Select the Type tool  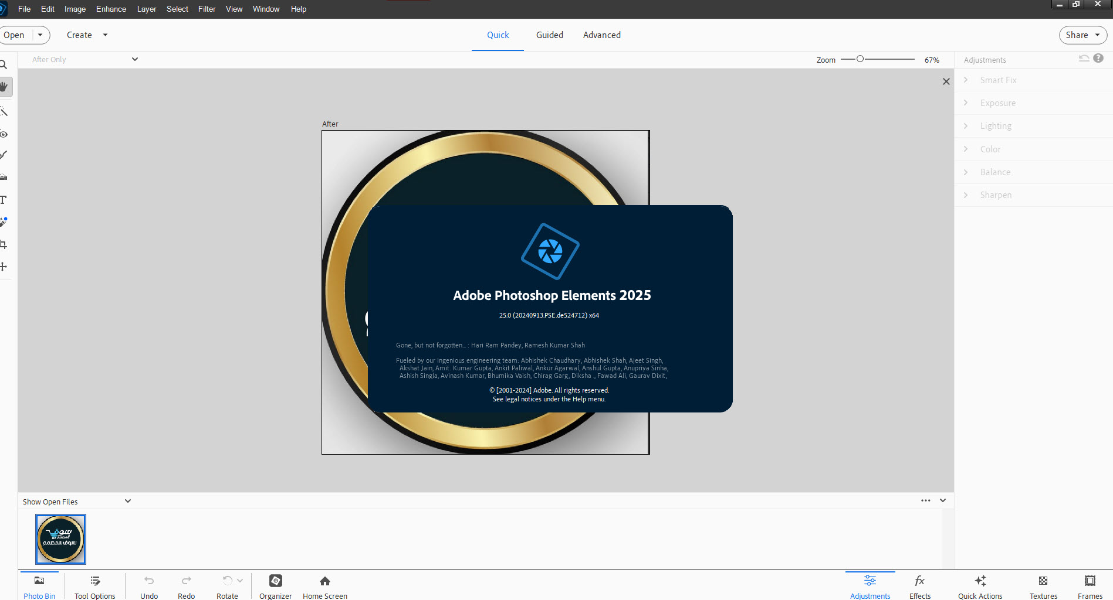click(4, 200)
